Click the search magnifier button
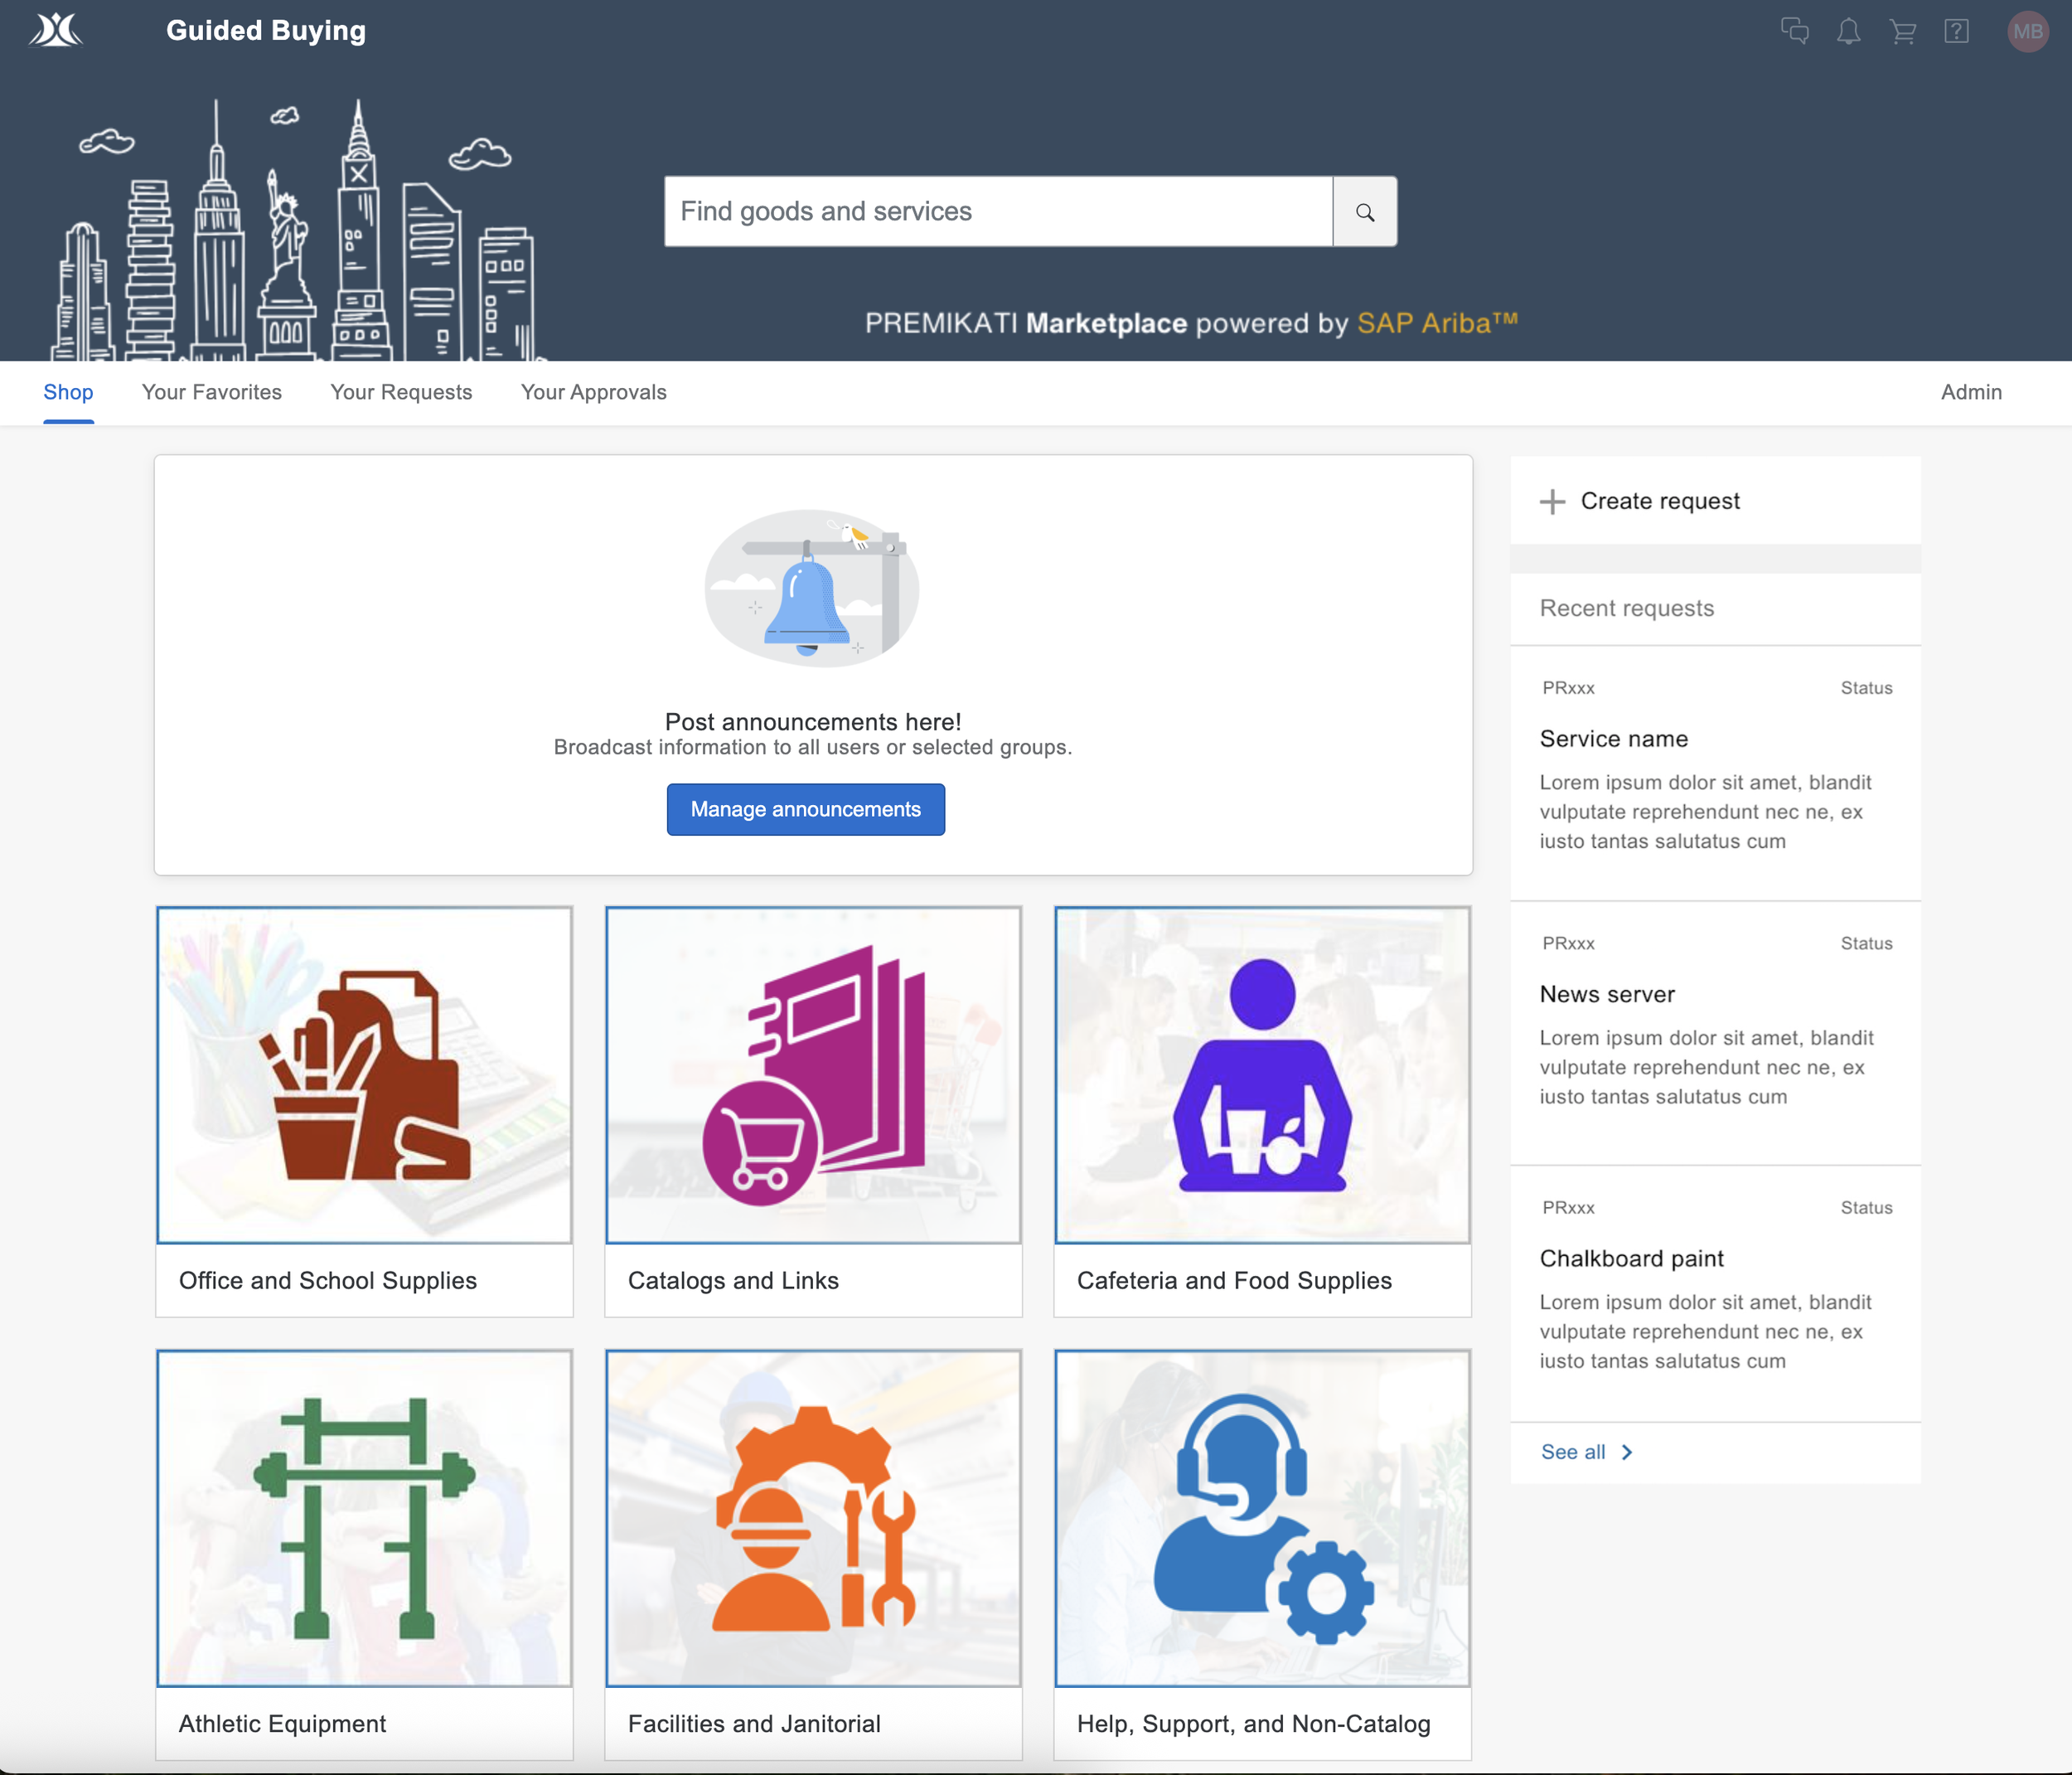2072x1775 pixels. [x=1364, y=212]
